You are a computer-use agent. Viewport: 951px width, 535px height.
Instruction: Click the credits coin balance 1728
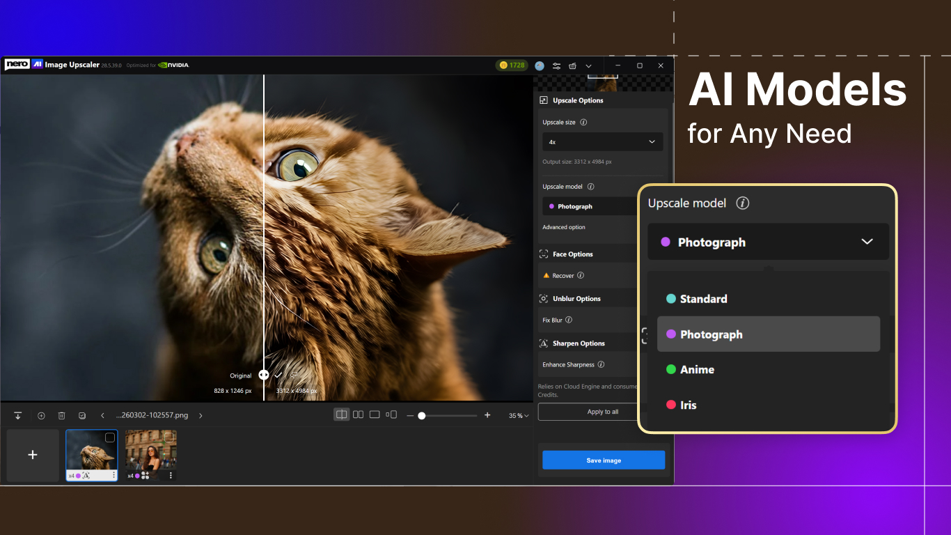point(512,65)
